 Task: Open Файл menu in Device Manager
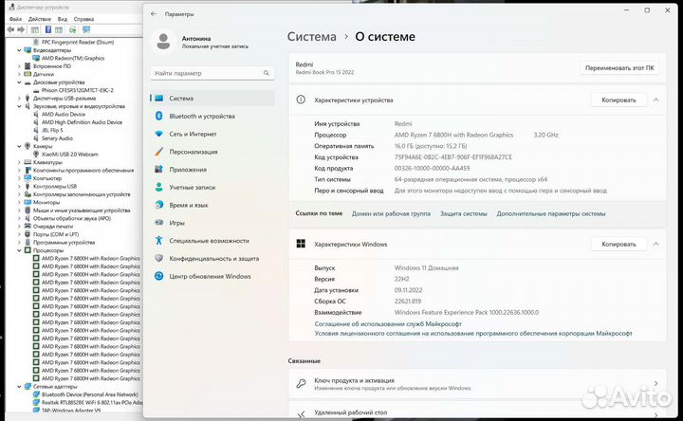tap(16, 19)
